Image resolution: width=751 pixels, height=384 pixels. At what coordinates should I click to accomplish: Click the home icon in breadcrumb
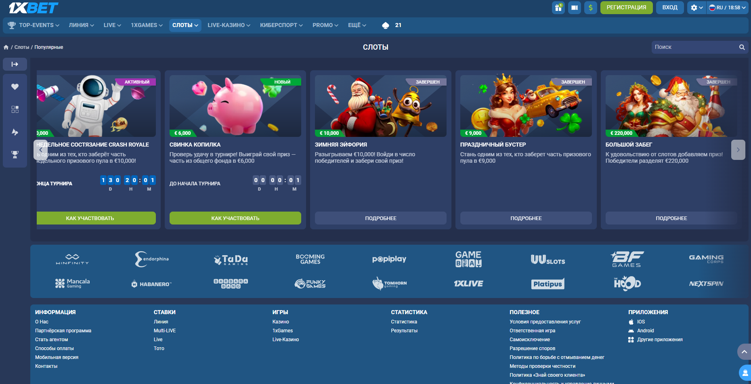click(x=6, y=47)
